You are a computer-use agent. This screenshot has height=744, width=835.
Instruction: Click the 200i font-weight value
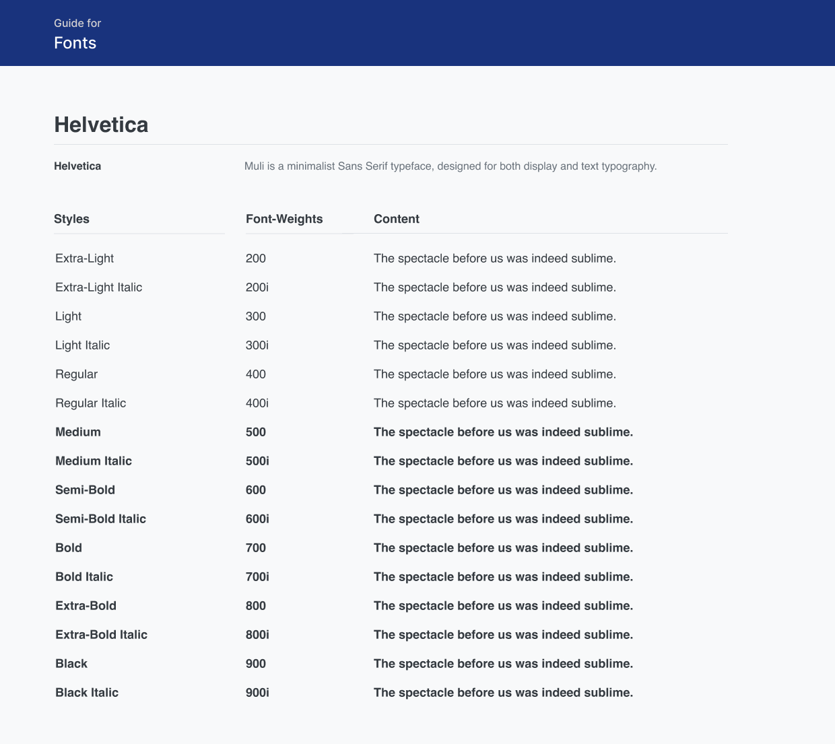point(257,288)
